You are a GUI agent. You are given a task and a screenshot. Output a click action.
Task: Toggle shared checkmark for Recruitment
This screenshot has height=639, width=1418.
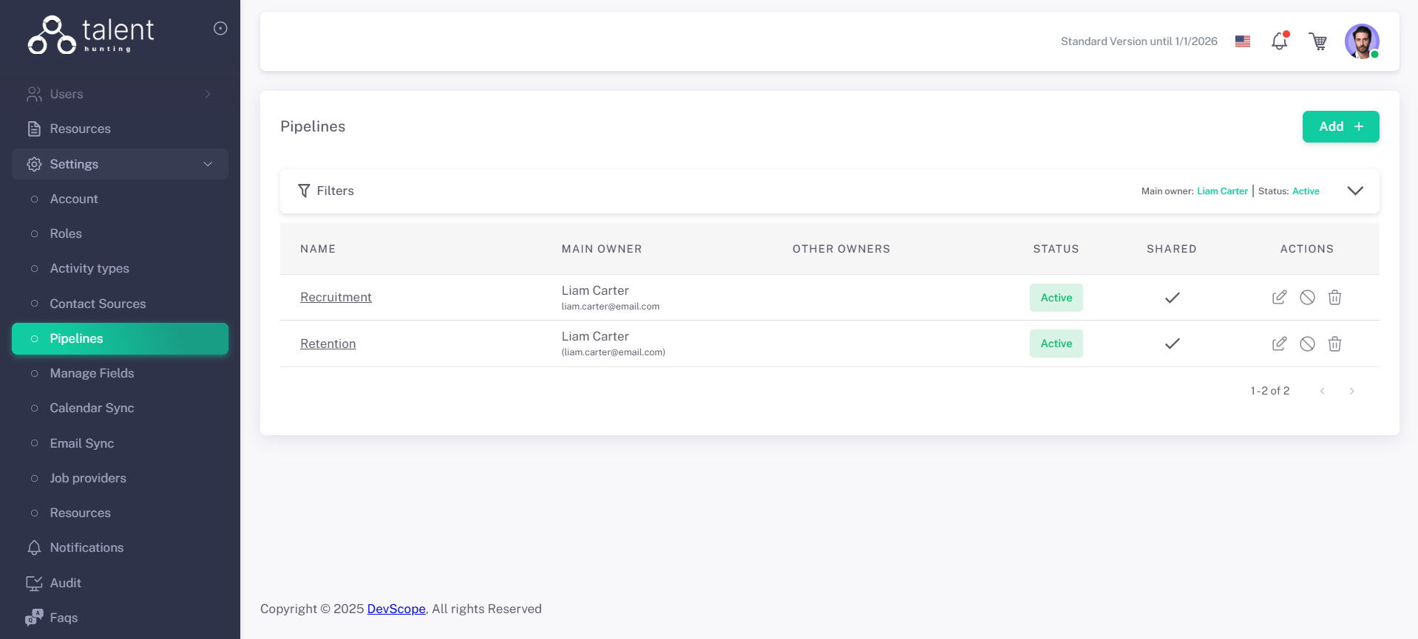(x=1172, y=298)
